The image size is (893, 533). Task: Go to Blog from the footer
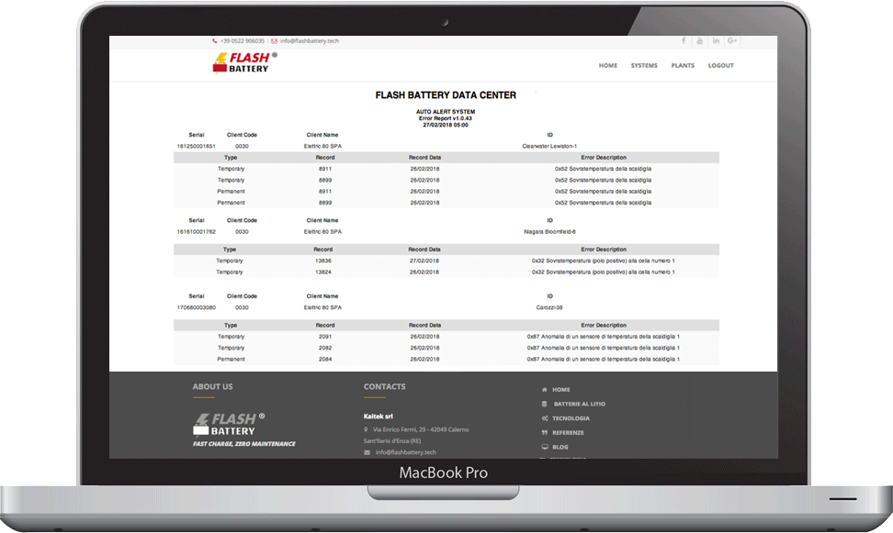pos(560,448)
